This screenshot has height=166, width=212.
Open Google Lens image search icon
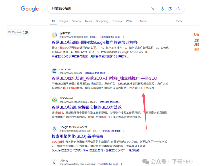[x=170, y=9]
